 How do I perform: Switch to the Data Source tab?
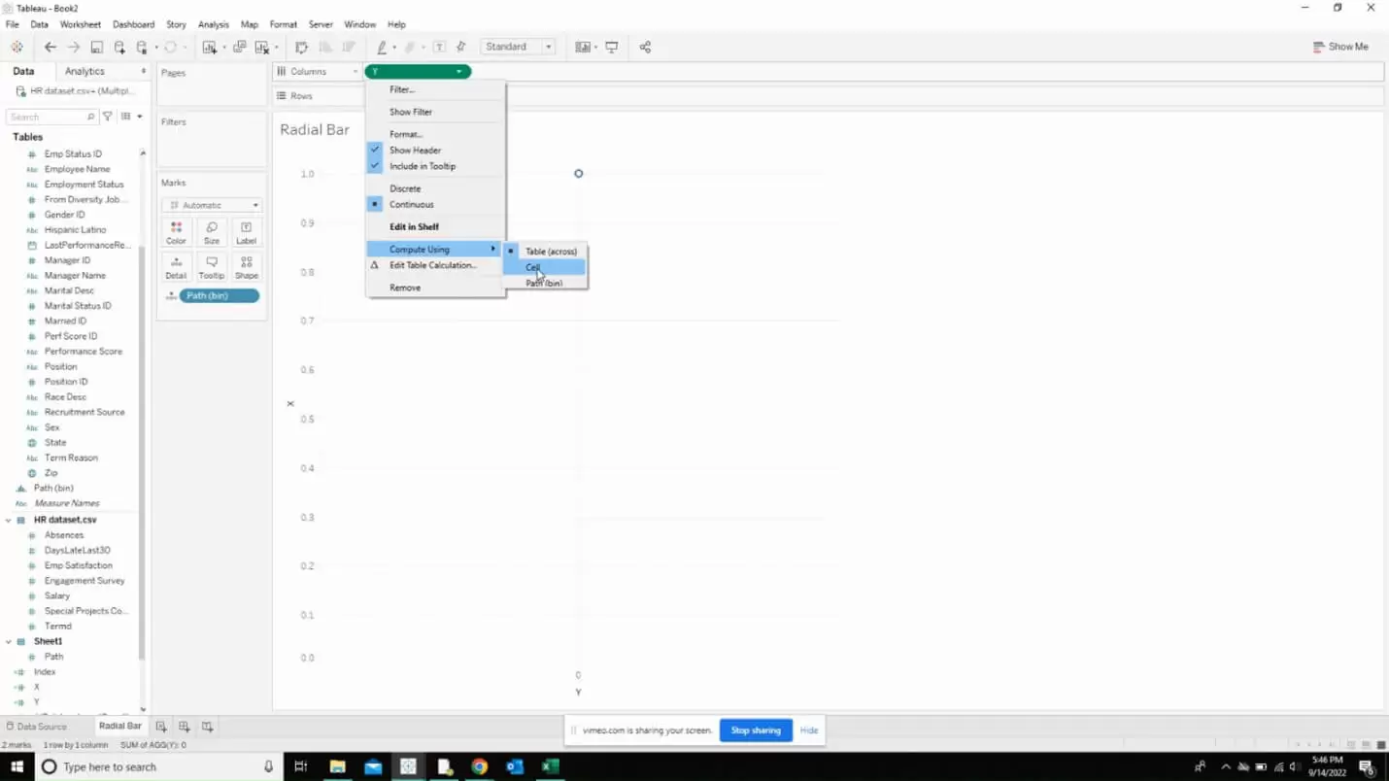click(36, 727)
